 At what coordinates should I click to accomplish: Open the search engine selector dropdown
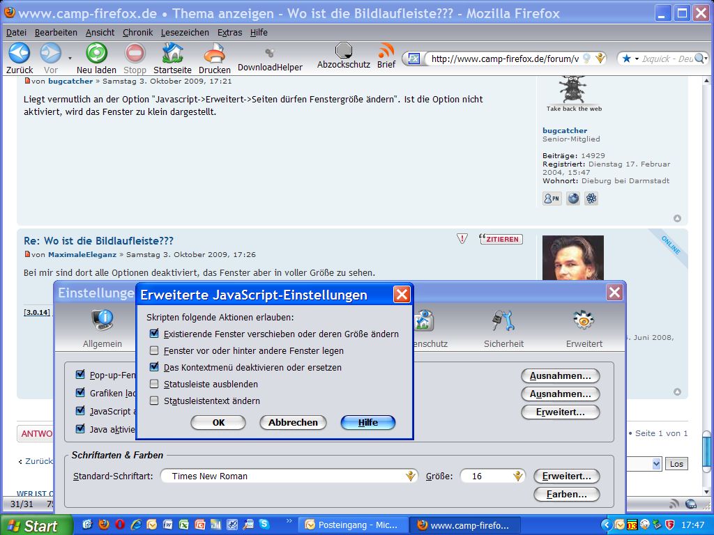tap(630, 59)
